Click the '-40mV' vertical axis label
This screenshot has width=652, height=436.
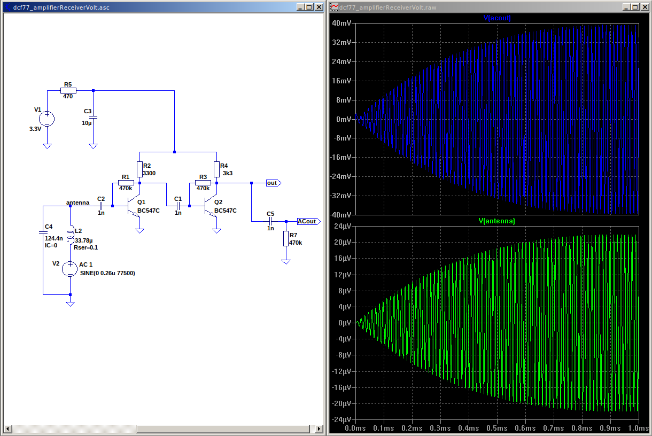(x=340, y=215)
